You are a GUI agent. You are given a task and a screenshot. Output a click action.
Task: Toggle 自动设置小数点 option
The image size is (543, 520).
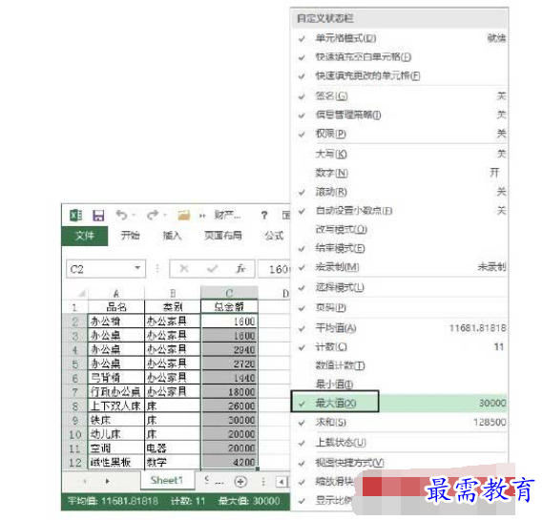(399, 211)
